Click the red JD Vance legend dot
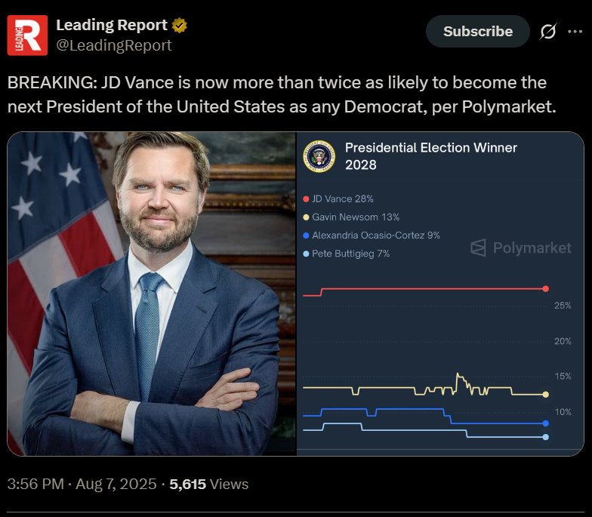The height and width of the screenshot is (517, 592). 306,199
